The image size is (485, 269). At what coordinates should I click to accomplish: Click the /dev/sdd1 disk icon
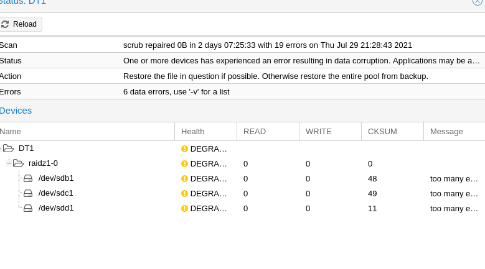28,208
